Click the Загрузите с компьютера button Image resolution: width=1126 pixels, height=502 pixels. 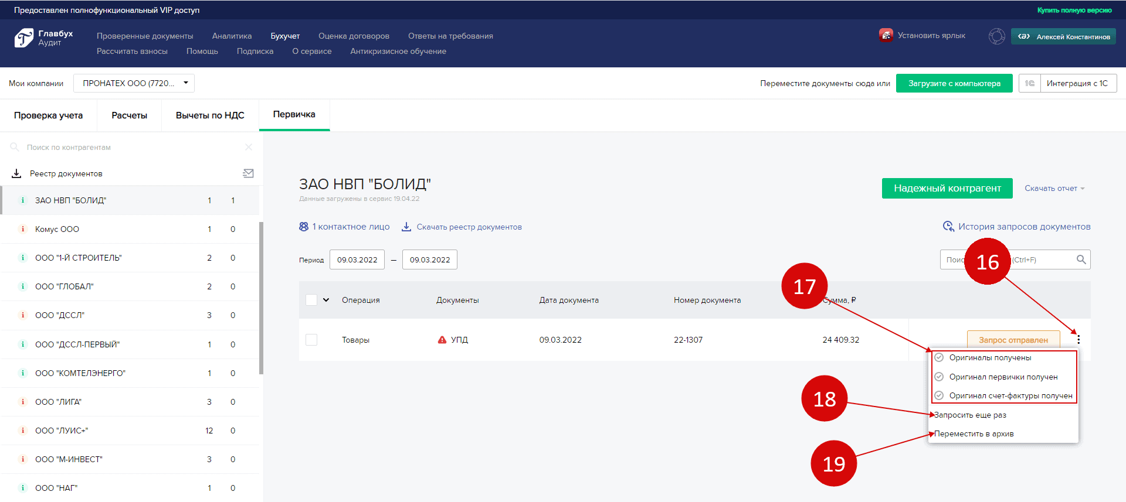954,83
